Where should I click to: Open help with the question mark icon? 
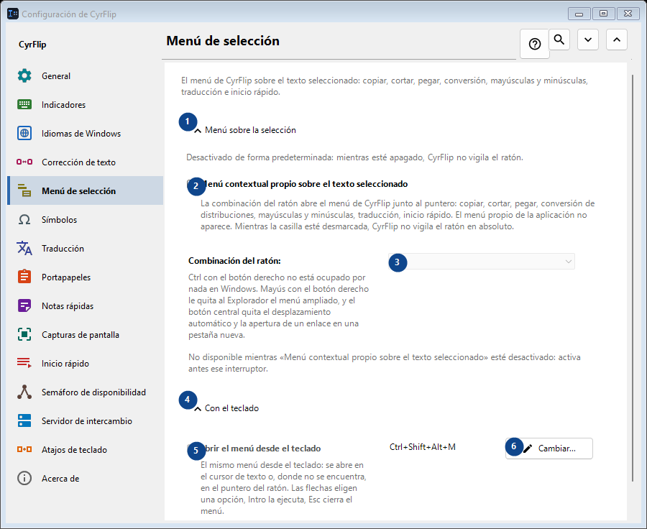[535, 44]
